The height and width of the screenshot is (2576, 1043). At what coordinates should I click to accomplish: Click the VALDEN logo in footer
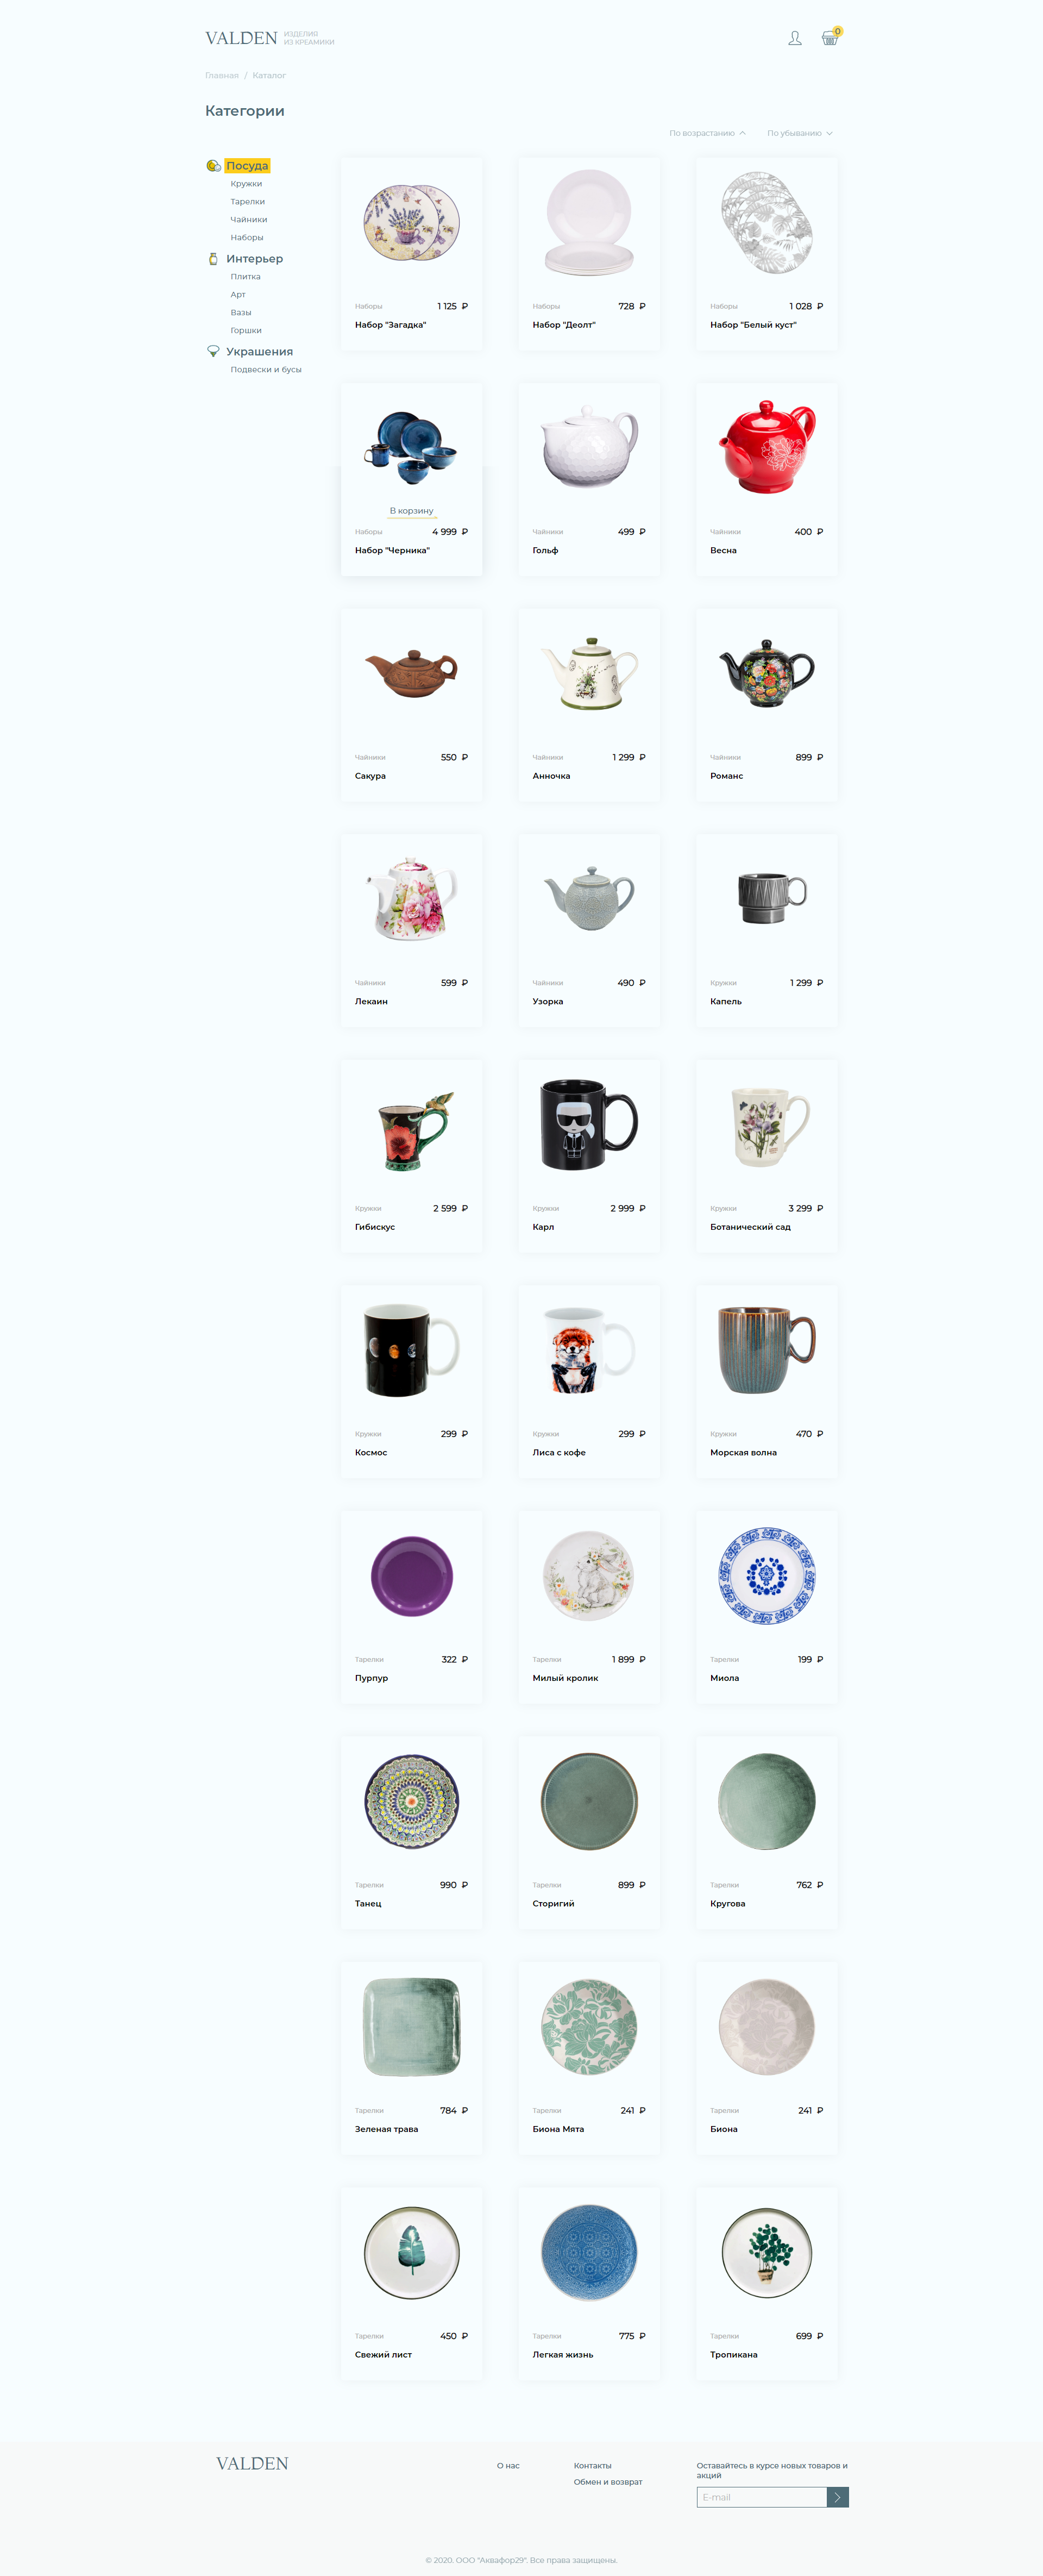tap(252, 2463)
